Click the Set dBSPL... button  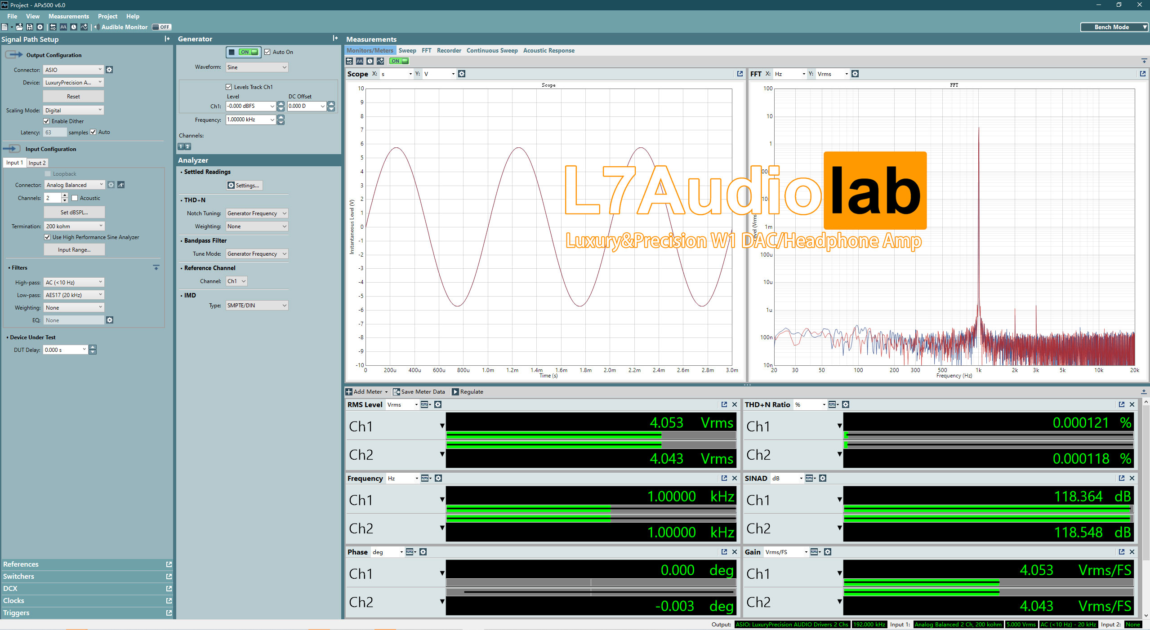tap(74, 213)
